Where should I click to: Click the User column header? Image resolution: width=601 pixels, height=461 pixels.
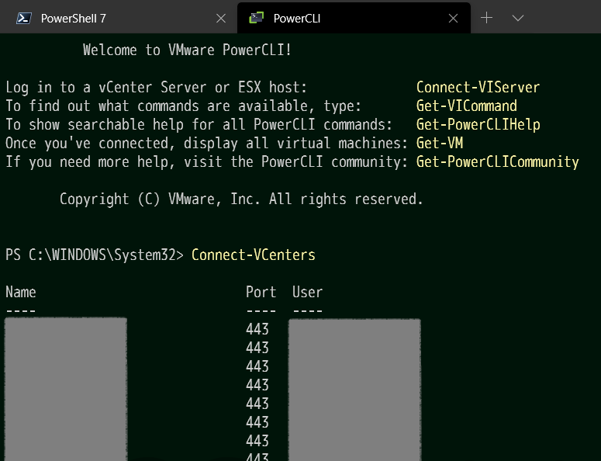point(307,293)
